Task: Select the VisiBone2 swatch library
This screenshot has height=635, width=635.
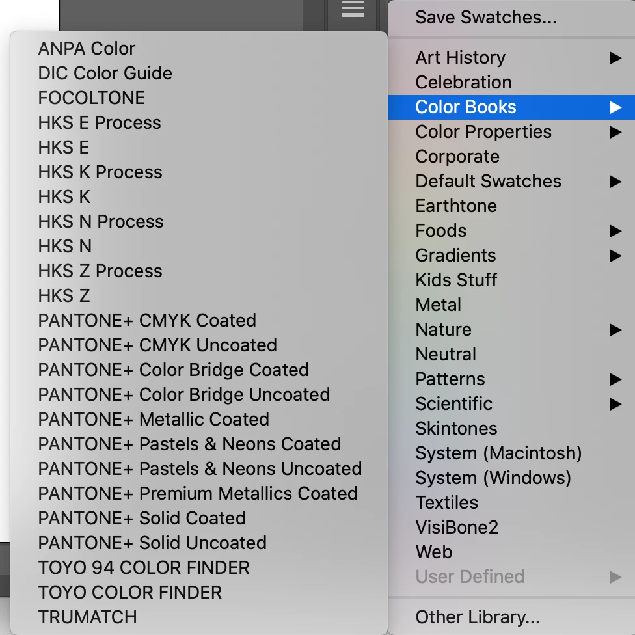Action: [x=511, y=527]
